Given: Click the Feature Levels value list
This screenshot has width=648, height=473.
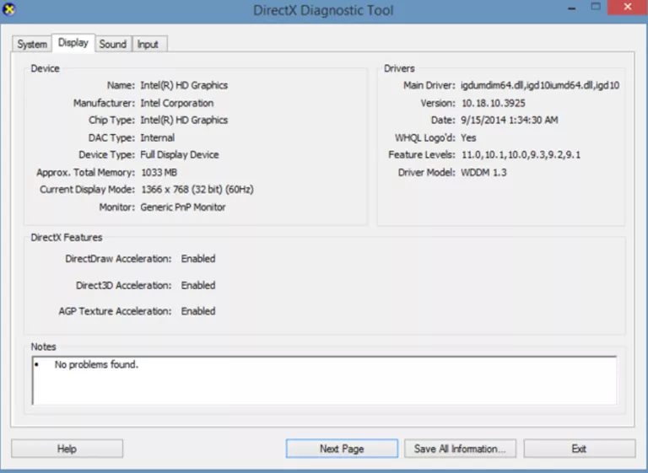Looking at the screenshot, I should (521, 154).
